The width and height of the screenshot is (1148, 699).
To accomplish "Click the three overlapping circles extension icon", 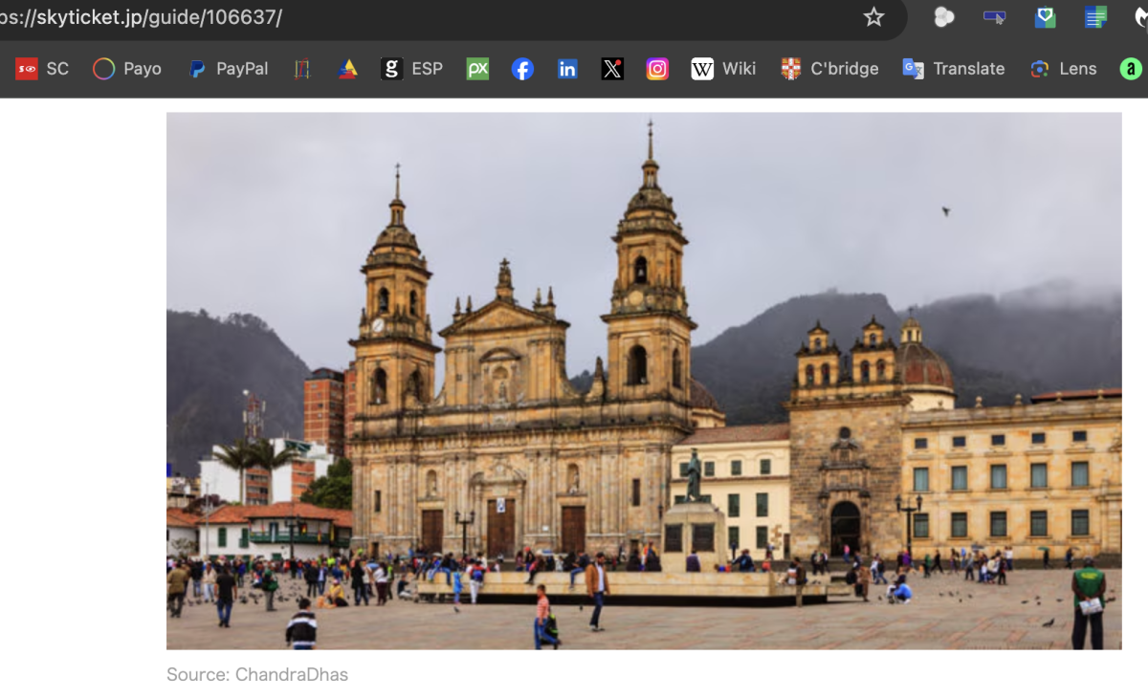I will 944,17.
